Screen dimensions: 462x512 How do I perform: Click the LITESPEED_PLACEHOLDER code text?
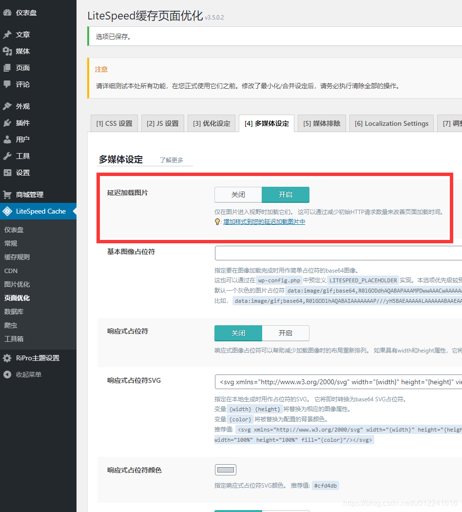363,280
